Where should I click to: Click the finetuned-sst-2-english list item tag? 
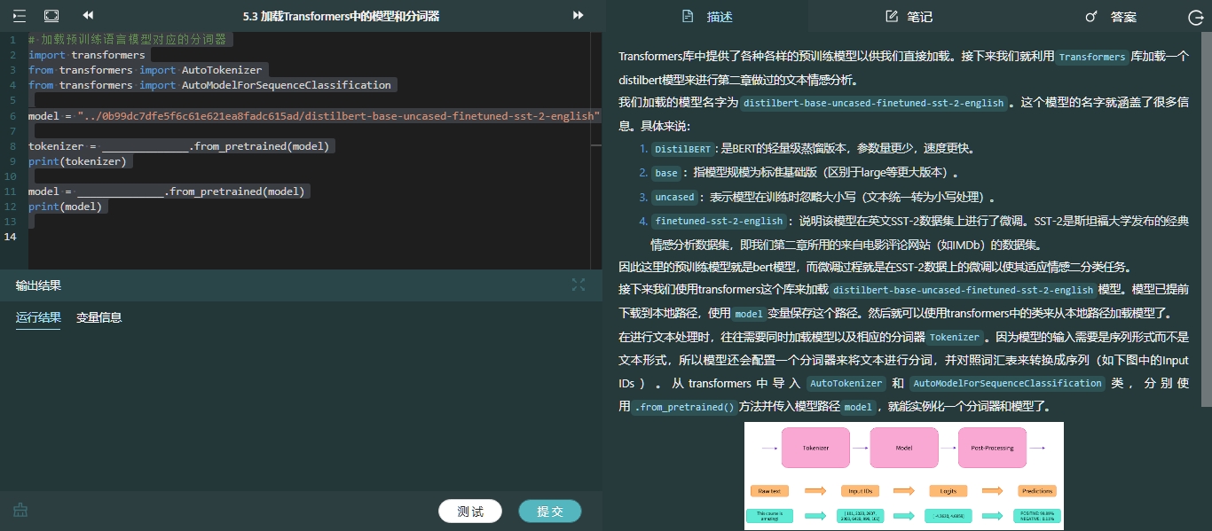(719, 222)
